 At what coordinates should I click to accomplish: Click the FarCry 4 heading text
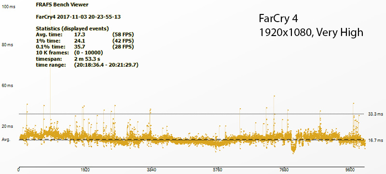click(278, 18)
